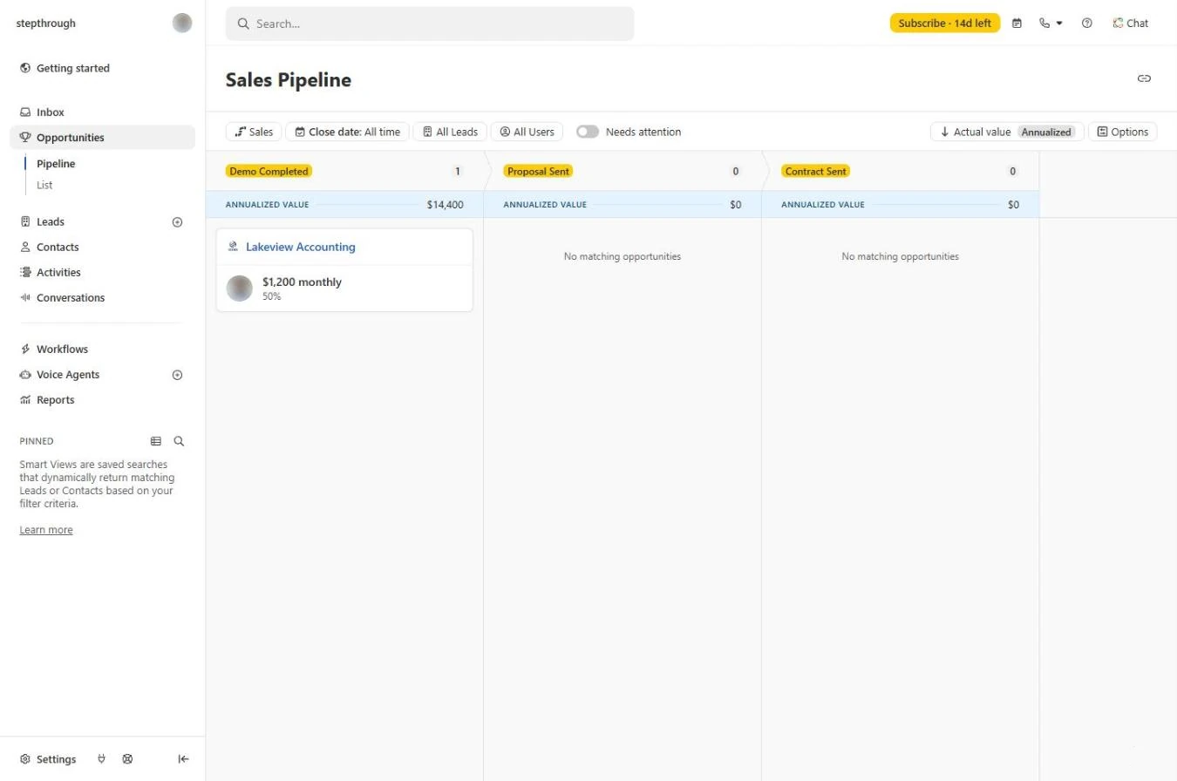Open the Actual value Annualized sort dropdown

(x=1007, y=132)
